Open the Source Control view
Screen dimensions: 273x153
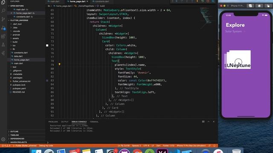[x=3, y=19]
